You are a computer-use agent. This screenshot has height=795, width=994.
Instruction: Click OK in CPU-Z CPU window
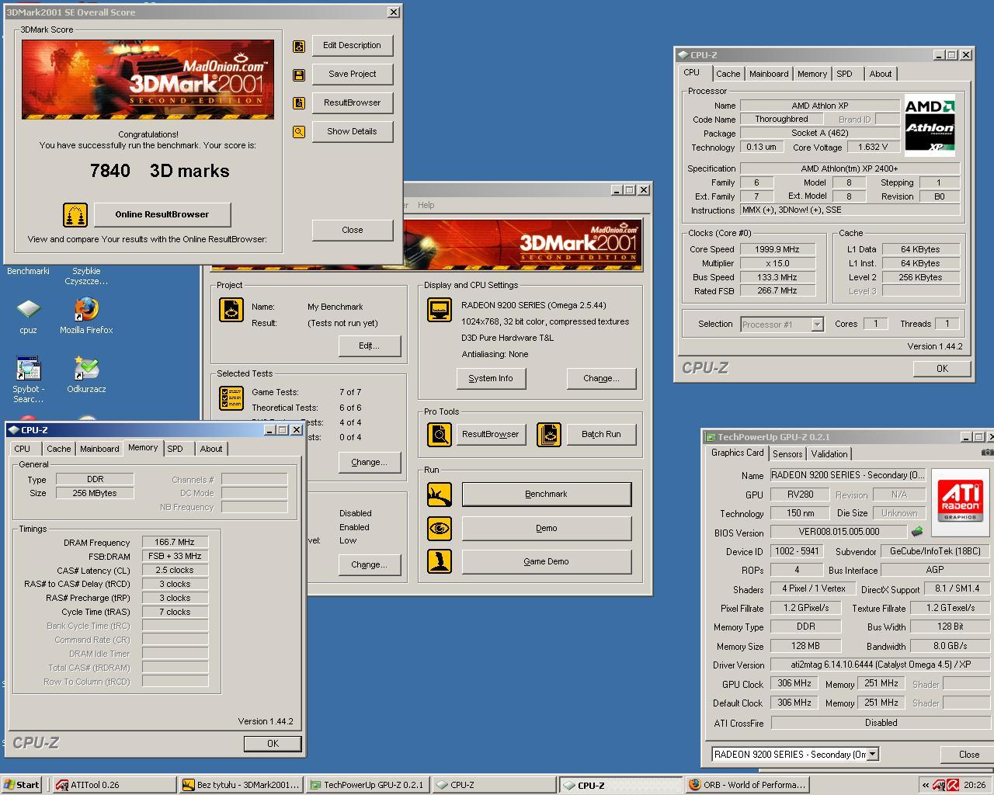[x=942, y=369]
